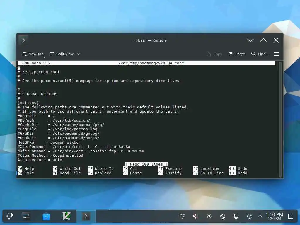300x225 pixels.
Task: Click the "#LogFile" line
Action: [x=57, y=129]
